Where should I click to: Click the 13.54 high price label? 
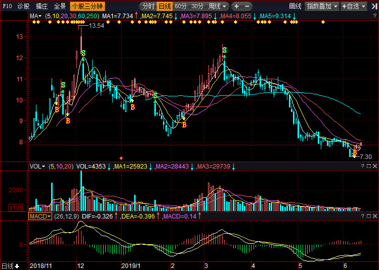(97, 26)
